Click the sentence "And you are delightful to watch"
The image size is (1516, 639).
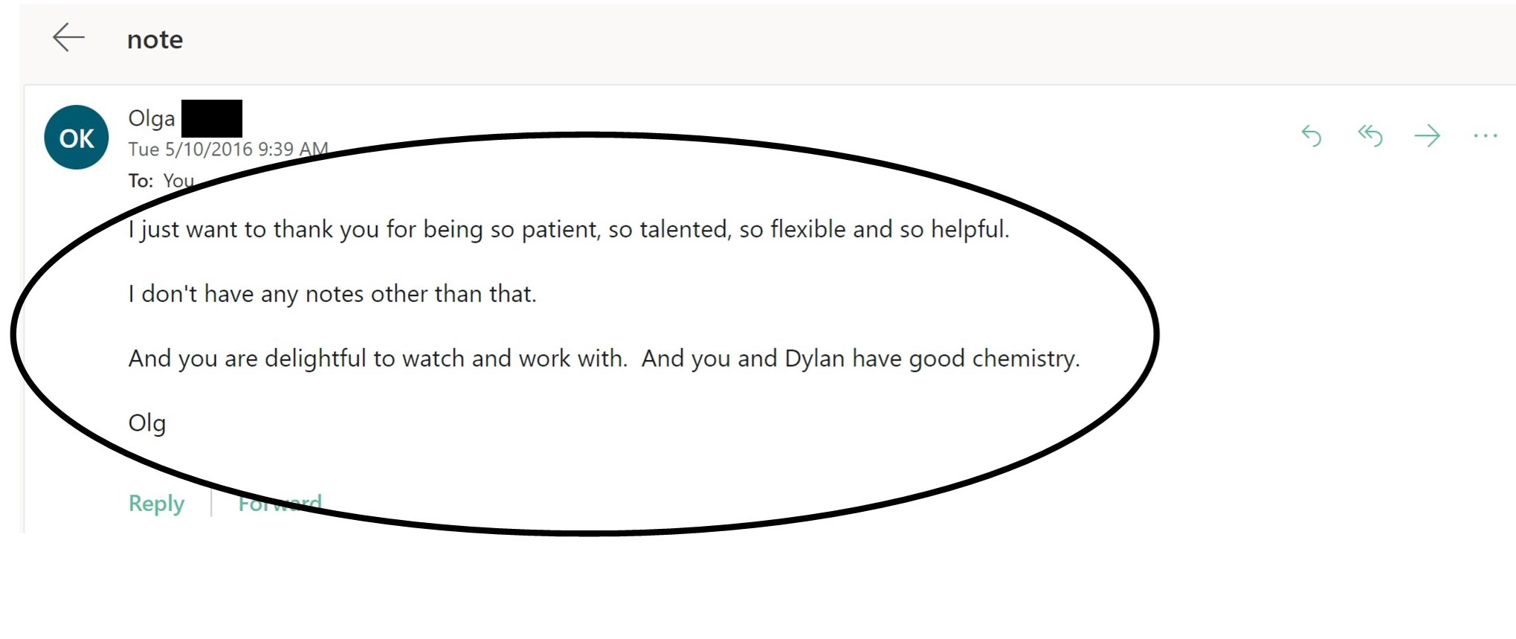pos(378,359)
